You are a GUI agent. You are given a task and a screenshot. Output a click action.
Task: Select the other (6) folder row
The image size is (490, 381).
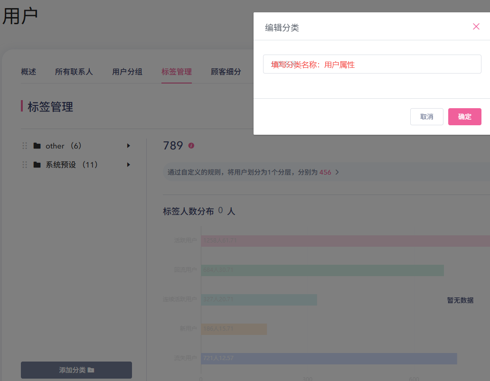pyautogui.click(x=77, y=146)
